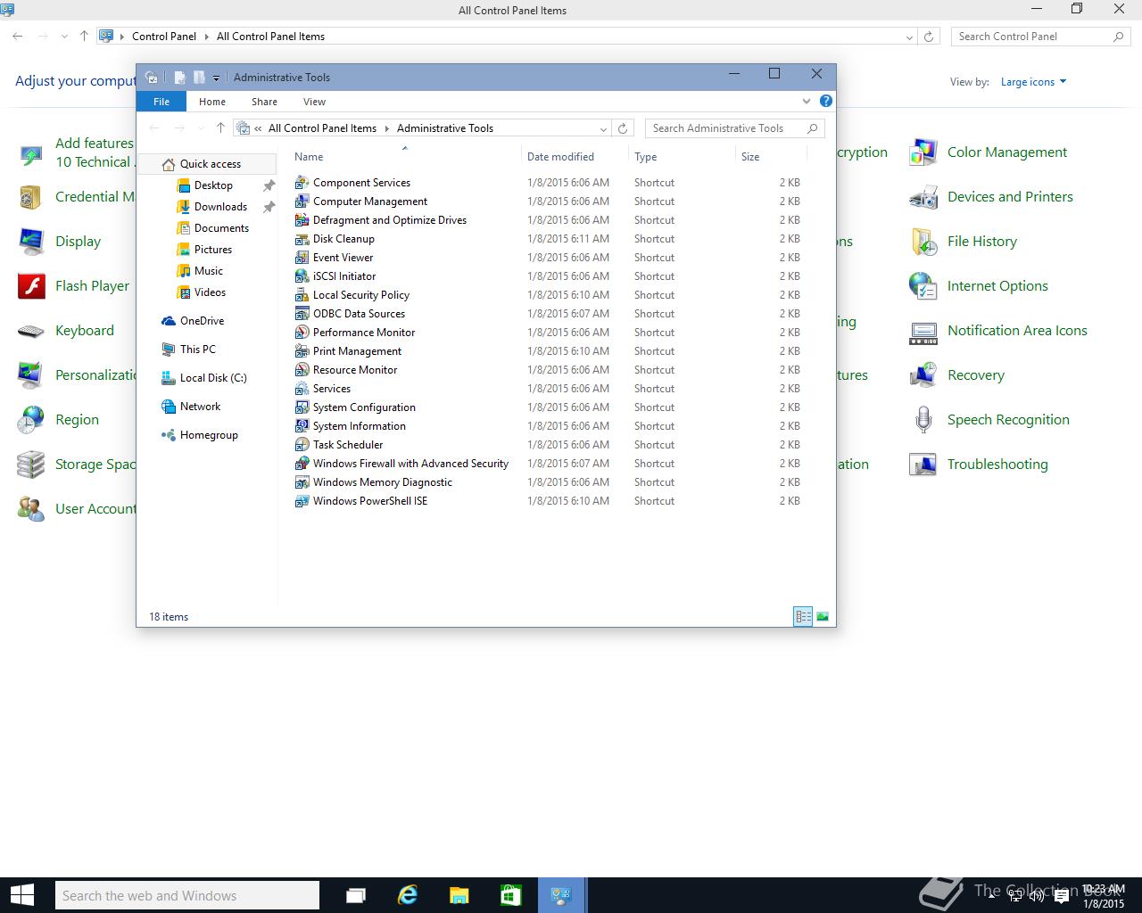Click the Search Administrative Tools field

click(734, 128)
